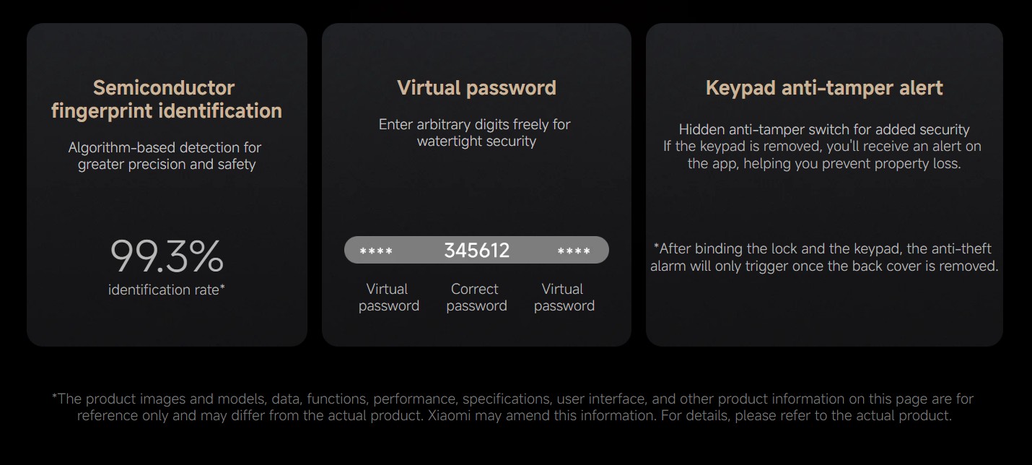Click the Algorithm-based detection description text

coord(167,156)
